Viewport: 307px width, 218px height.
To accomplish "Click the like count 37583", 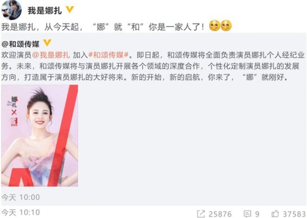I will pyautogui.click(x=294, y=214).
